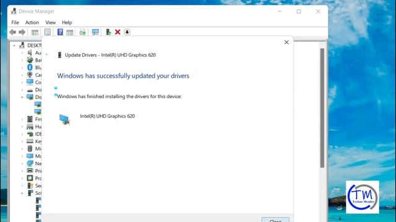This screenshot has width=396, height=222.
Task: Click the Close button of the dialog
Action: 275,220
